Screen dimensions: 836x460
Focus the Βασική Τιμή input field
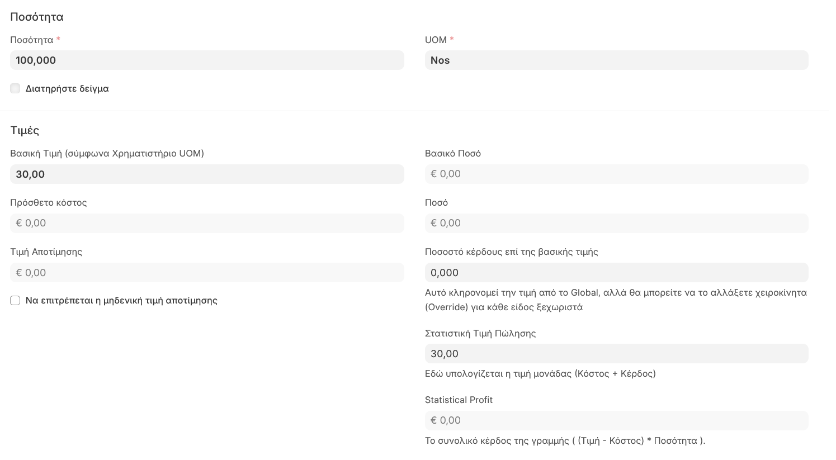point(207,174)
